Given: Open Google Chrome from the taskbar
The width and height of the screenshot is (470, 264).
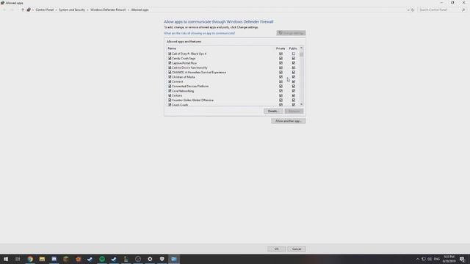Looking at the screenshot, I should [30, 259].
